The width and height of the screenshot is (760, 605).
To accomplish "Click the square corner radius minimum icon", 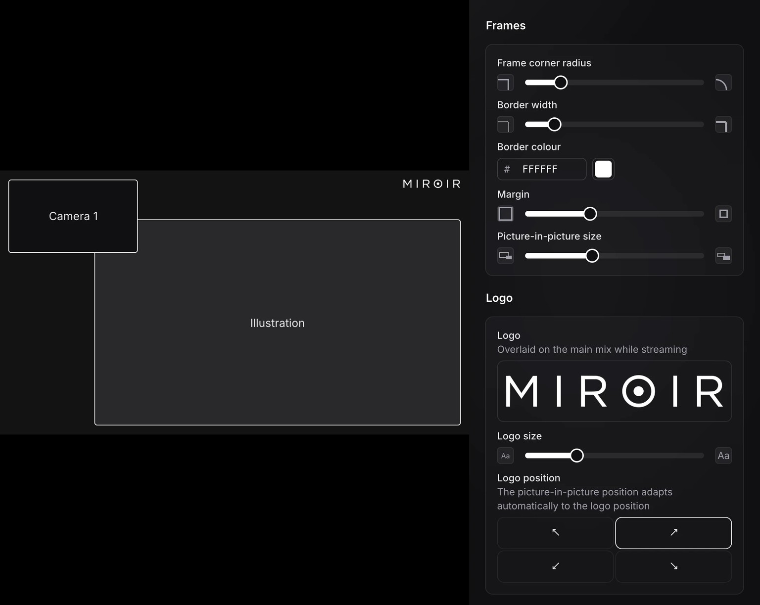I will 505,83.
